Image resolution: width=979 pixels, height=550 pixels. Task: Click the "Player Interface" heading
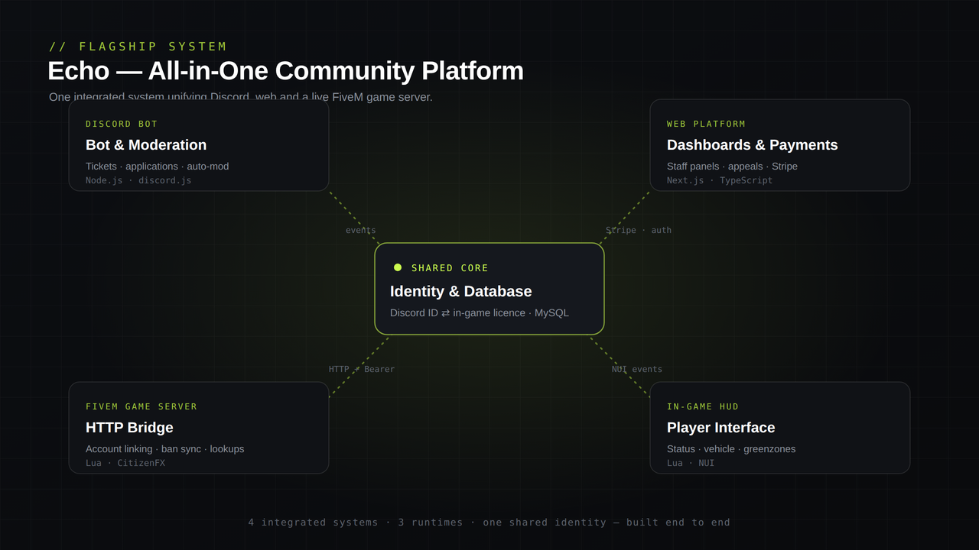[x=720, y=428]
